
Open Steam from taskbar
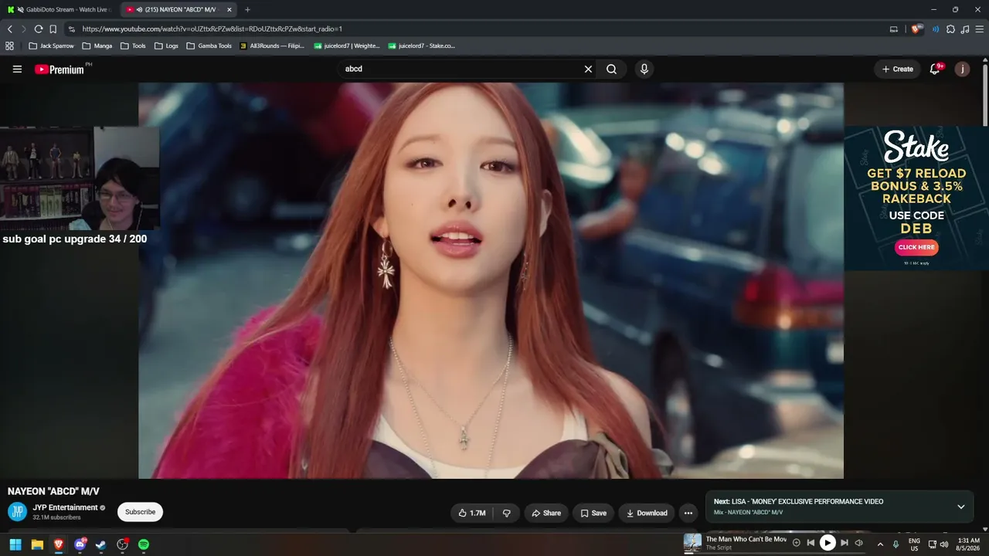[100, 544]
